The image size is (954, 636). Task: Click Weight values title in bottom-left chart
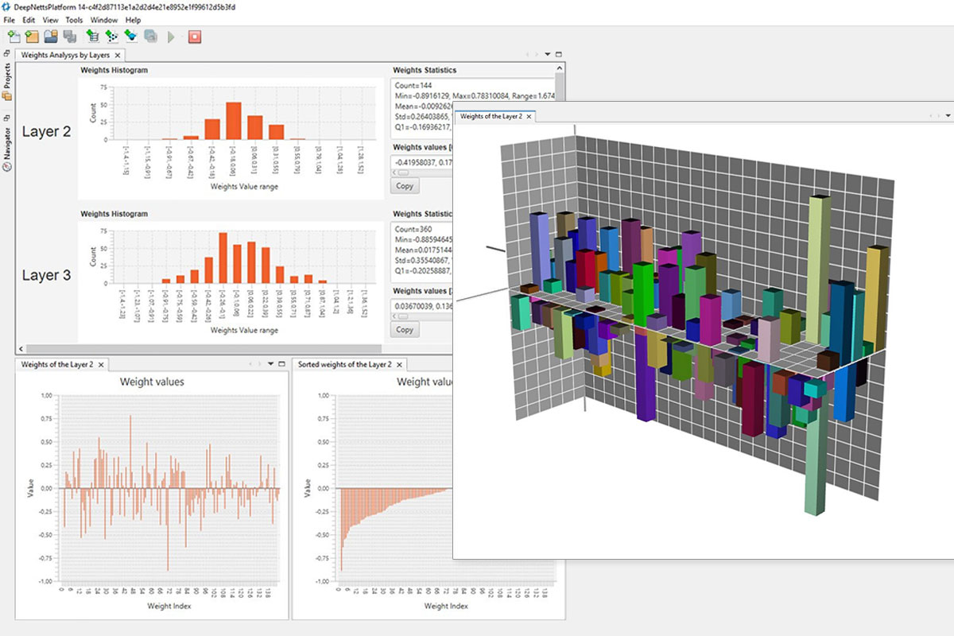tap(152, 382)
